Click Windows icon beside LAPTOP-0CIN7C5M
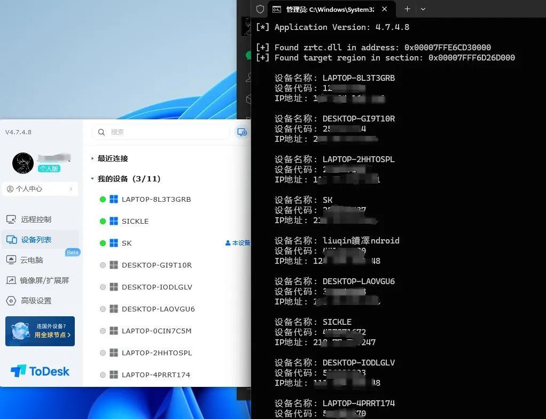This screenshot has width=546, height=419. 113,331
